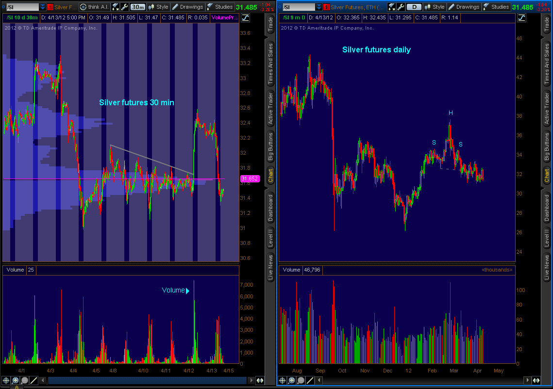Toggle the red '1' link indicator in right chart
This screenshot has height=389, width=553.
(326, 7)
